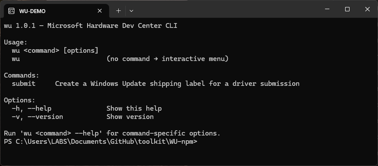Minimize the terminal window
This screenshot has height=166, width=378.
[x=327, y=9]
